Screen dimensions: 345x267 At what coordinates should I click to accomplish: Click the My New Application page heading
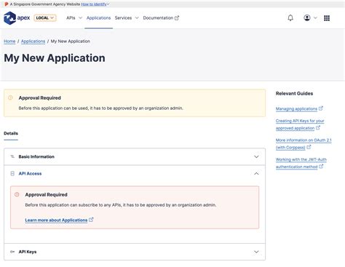55,58
